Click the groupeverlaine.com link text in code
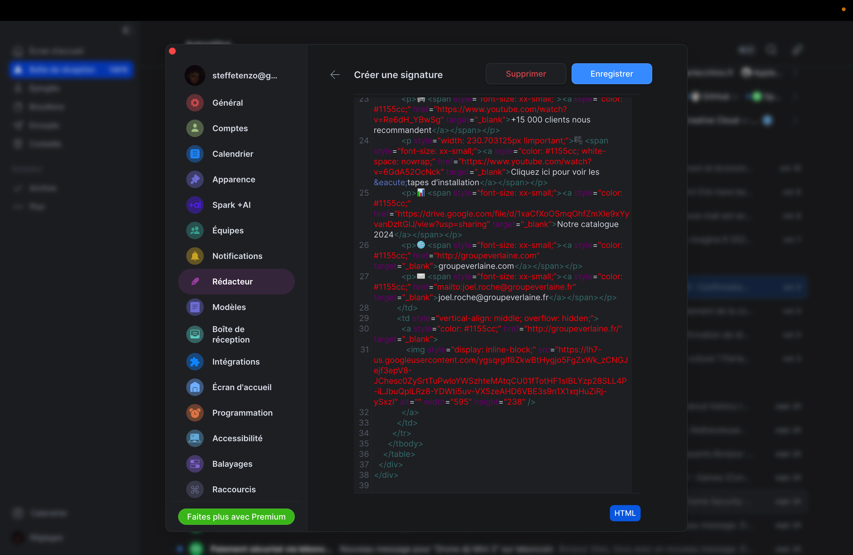Viewport: 853px width, 555px height. (x=476, y=266)
